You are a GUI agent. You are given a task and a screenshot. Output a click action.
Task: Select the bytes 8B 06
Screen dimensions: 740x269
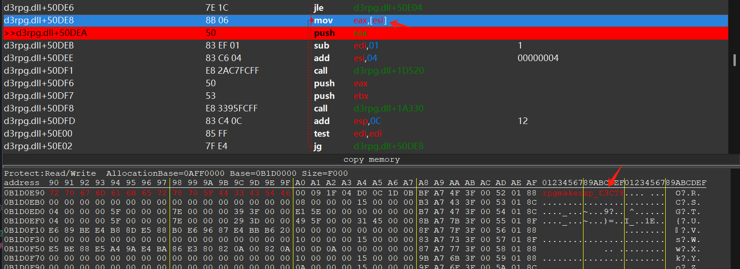coord(217,21)
